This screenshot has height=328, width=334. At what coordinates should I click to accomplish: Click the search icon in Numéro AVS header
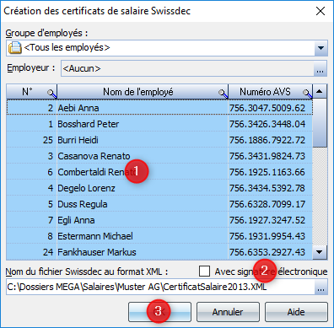click(x=308, y=94)
